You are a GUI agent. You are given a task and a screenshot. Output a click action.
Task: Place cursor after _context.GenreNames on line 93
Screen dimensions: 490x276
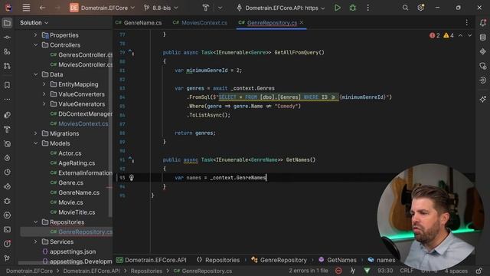pos(266,178)
